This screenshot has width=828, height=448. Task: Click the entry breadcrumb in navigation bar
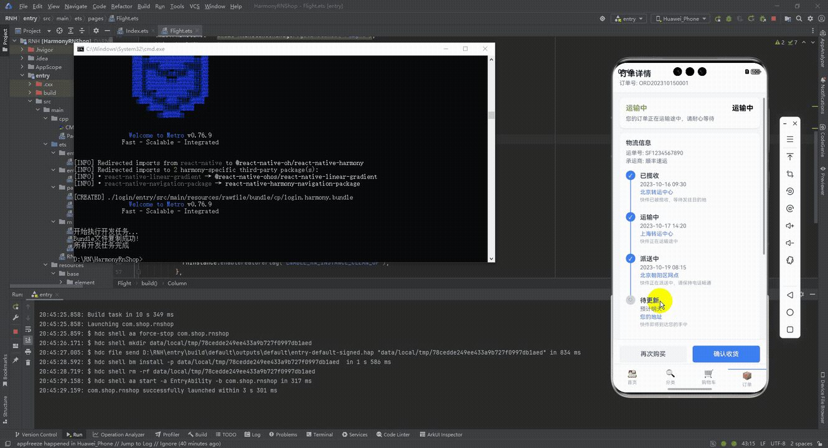(x=30, y=19)
